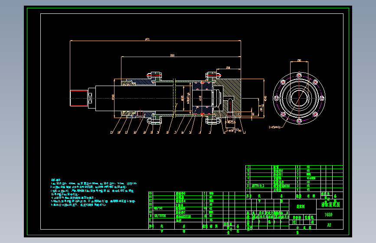Select the dimension text above the end view

tap(299, 61)
